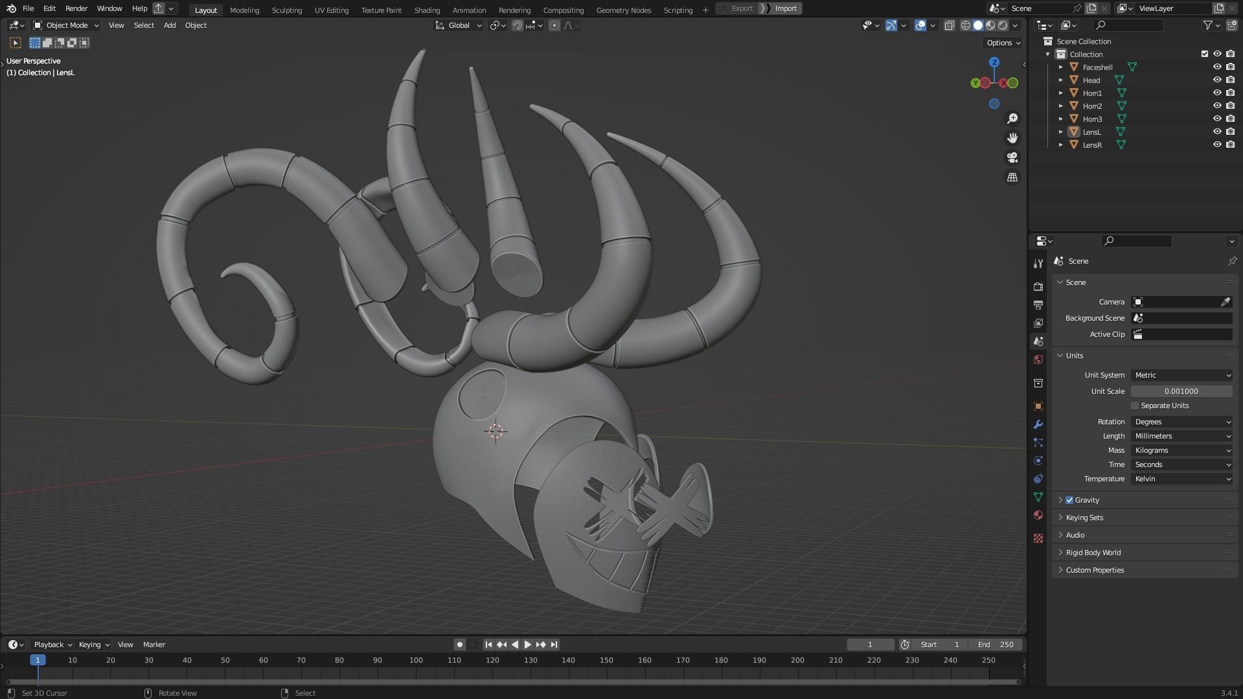
Task: Disable LensR in renders camera icon
Action: click(x=1230, y=144)
